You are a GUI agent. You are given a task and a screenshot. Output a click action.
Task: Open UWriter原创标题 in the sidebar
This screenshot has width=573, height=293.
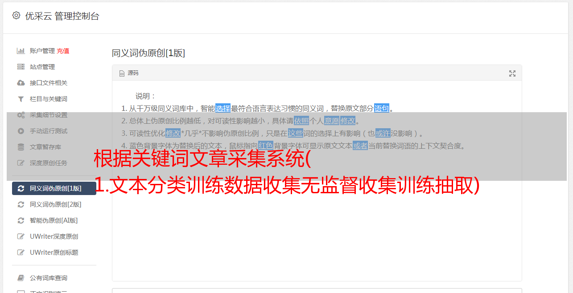coord(54,252)
